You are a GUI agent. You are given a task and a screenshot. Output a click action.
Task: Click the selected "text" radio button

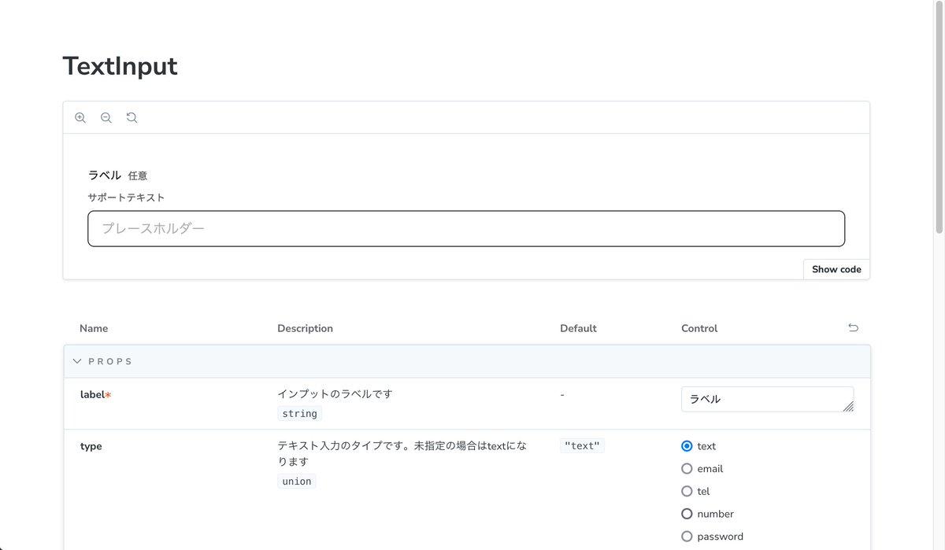687,445
